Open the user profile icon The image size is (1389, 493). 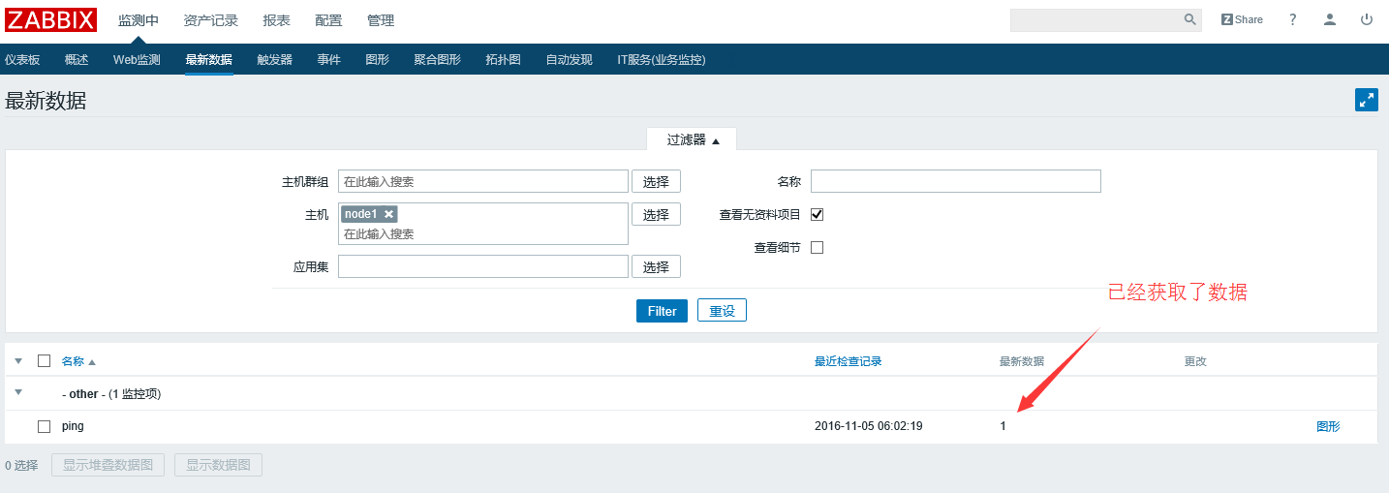(1330, 19)
